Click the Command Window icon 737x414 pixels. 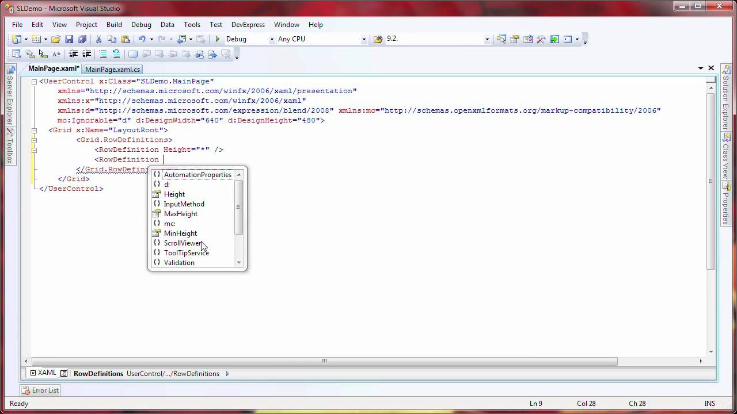click(x=568, y=39)
